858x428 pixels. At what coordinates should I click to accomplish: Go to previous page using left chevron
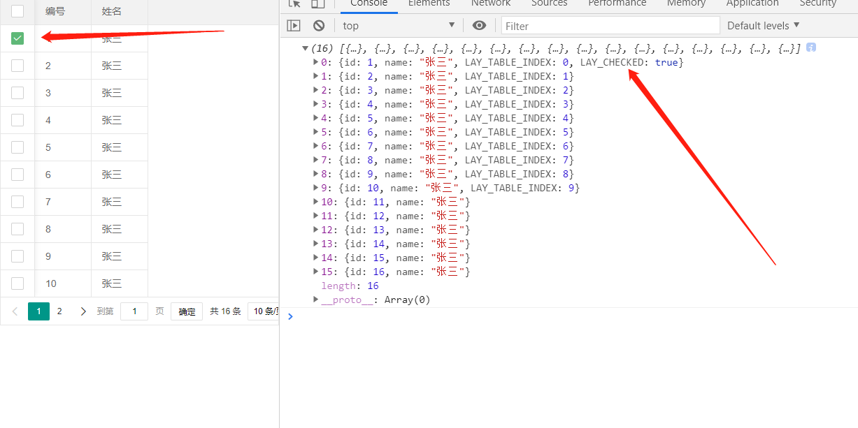(x=15, y=311)
